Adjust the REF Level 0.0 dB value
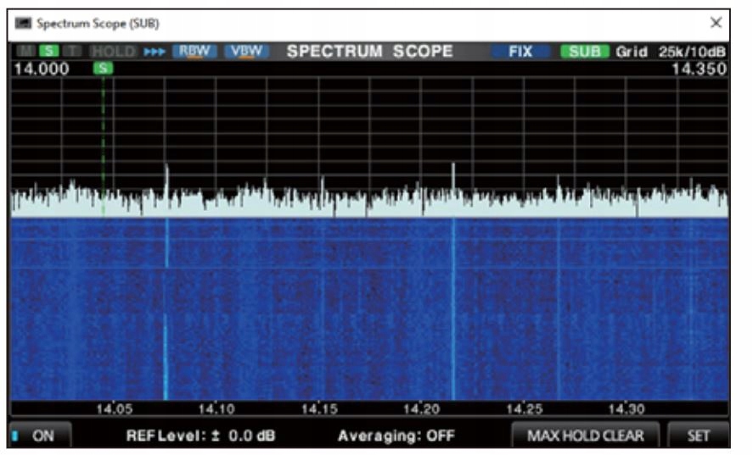The height and width of the screenshot is (455, 753). coord(200,436)
